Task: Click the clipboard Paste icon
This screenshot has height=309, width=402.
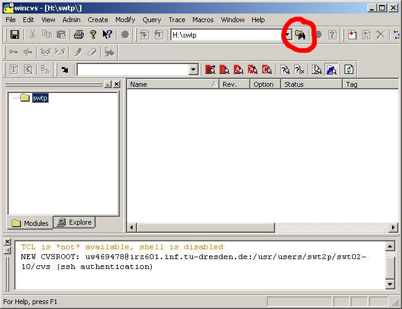Action: pos(61,34)
